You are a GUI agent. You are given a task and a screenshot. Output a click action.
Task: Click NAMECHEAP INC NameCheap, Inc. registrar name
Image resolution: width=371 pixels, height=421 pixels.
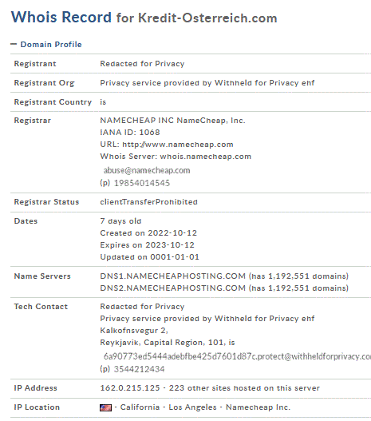point(172,121)
